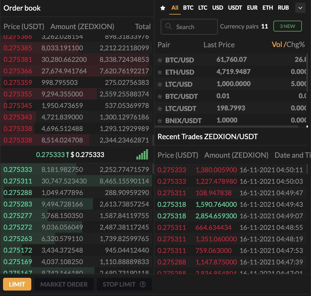The width and height of the screenshot is (311, 296).
Task: Click the Stop Limit help question icon
Action: click(x=143, y=284)
